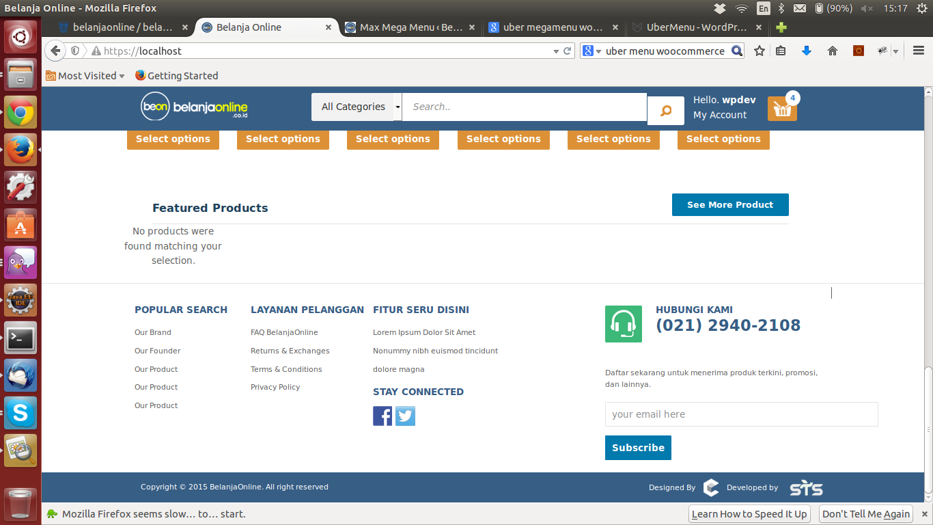
Task: Click the shopping cart basket icon
Action: point(782,109)
